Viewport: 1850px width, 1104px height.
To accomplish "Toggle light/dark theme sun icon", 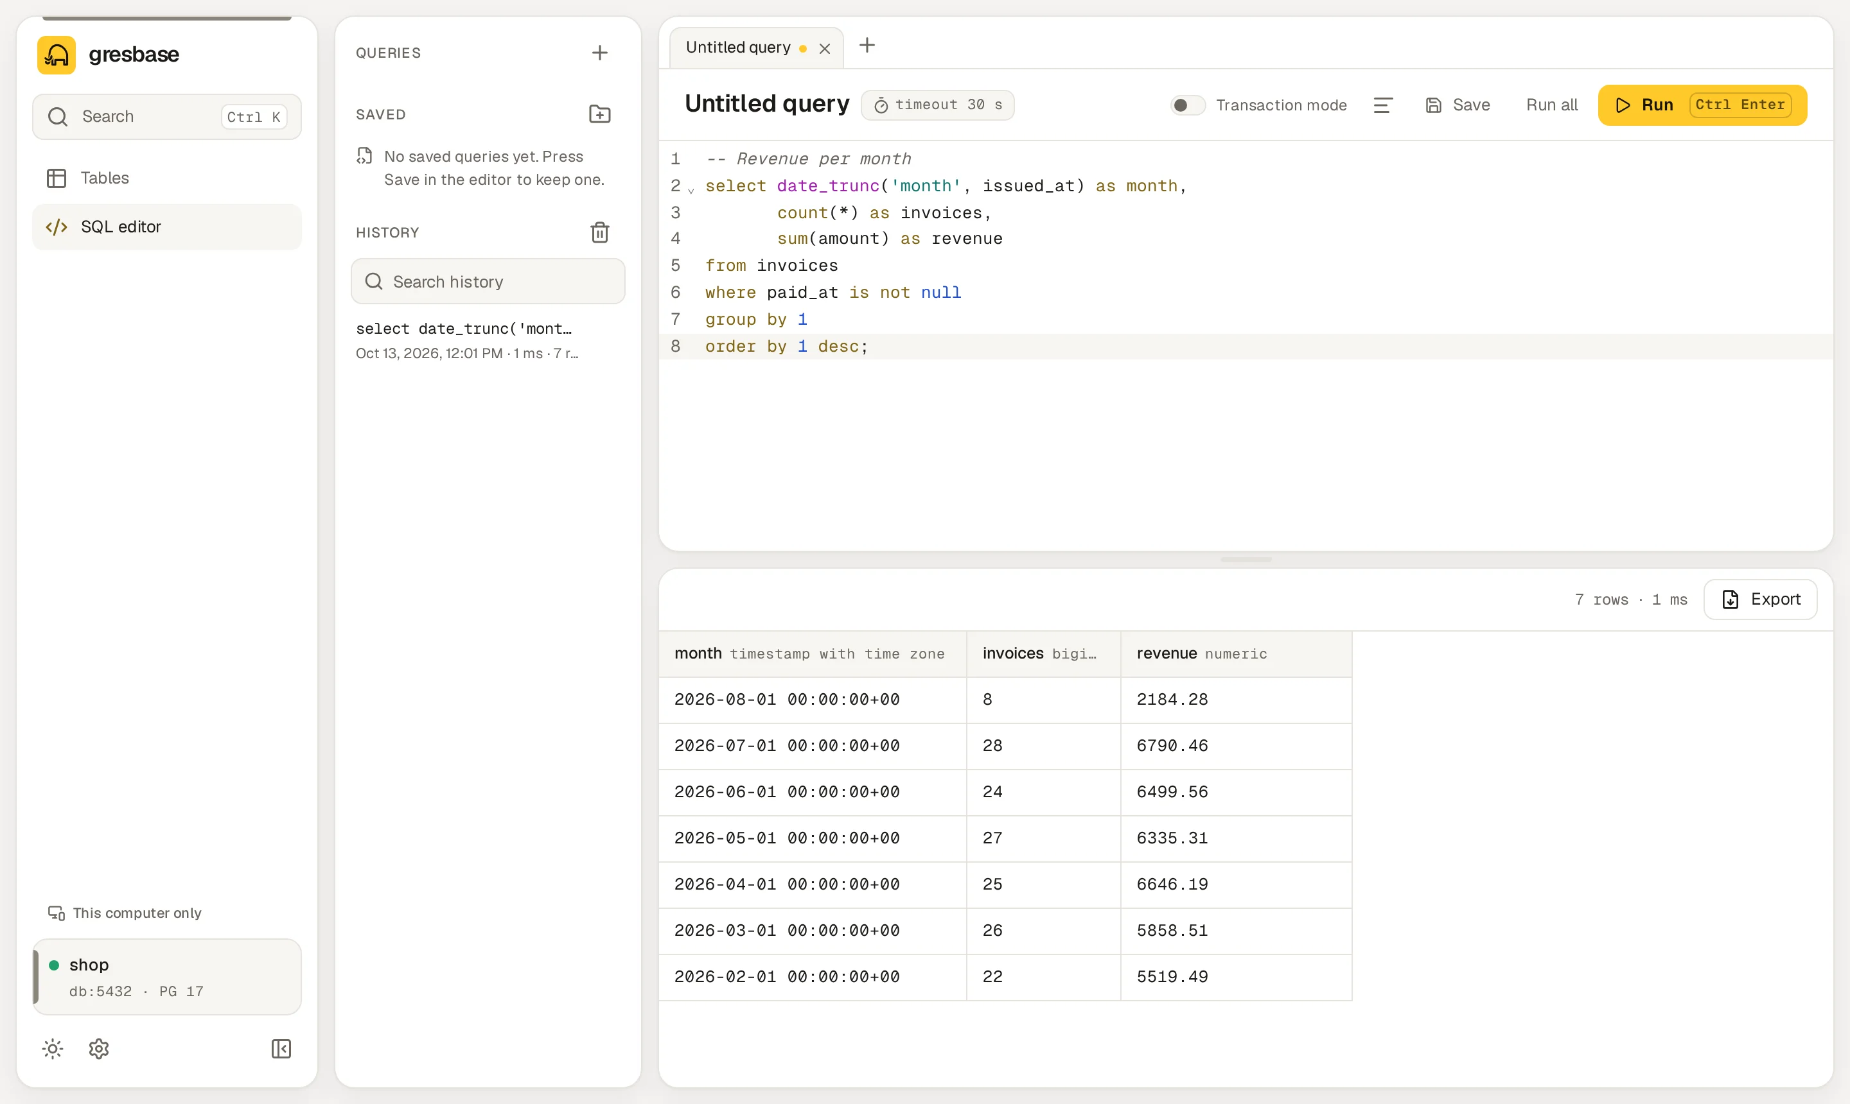I will coord(52,1048).
